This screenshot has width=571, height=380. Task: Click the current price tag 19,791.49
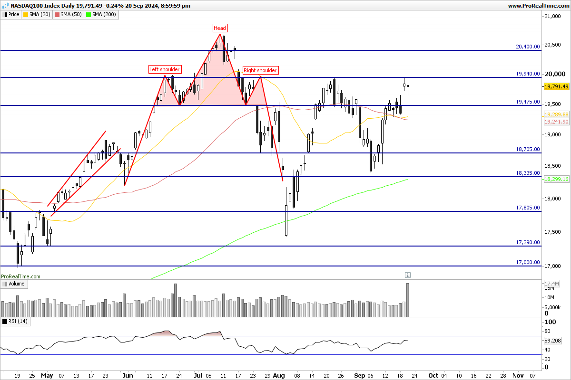pyautogui.click(x=556, y=86)
